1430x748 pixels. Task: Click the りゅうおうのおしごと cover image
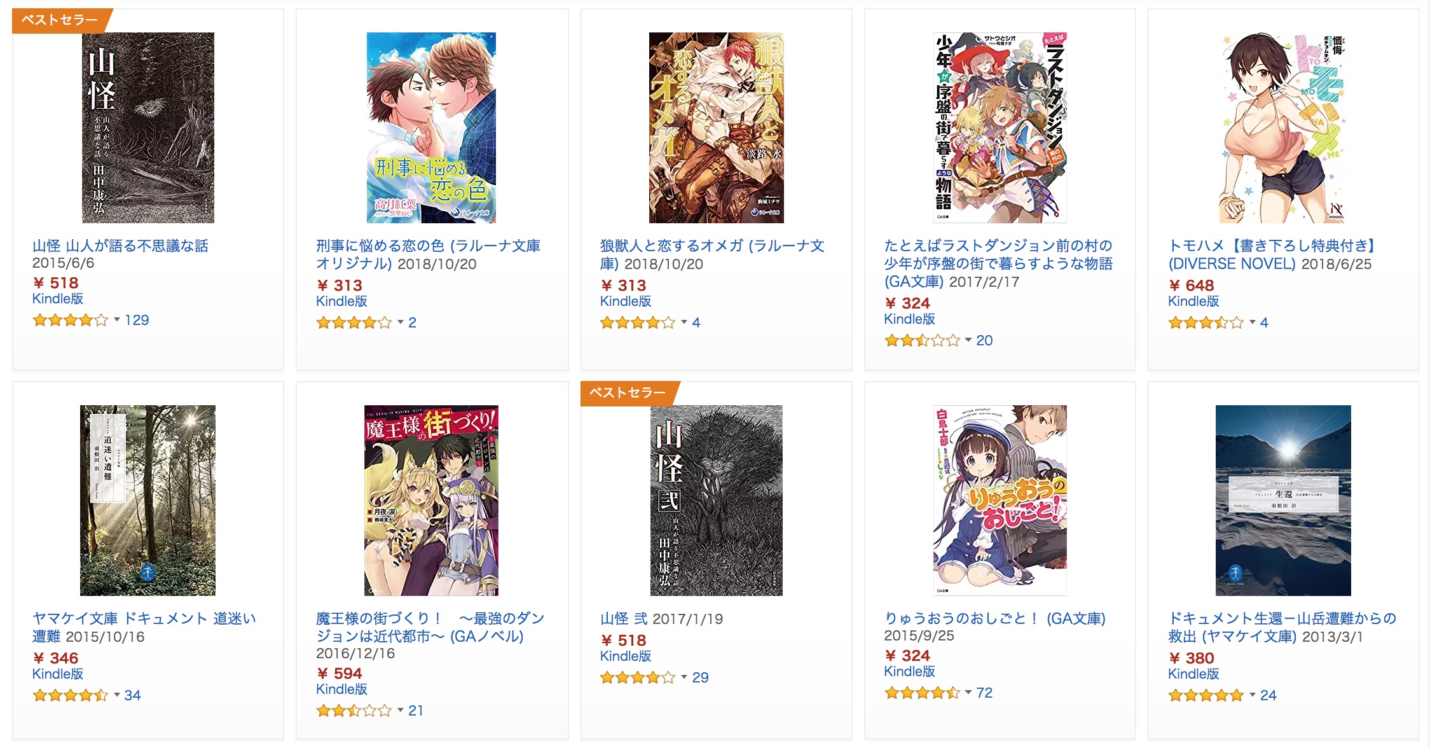click(1000, 501)
